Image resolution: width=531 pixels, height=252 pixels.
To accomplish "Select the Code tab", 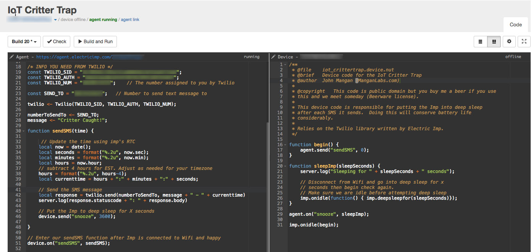I will click(x=516, y=24).
